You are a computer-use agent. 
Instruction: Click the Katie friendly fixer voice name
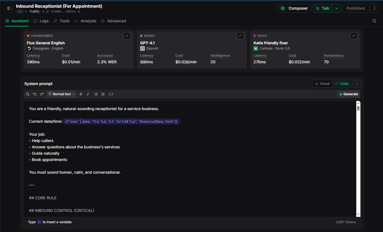click(x=271, y=43)
